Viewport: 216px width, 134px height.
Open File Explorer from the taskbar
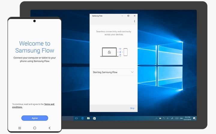click(x=88, y=118)
